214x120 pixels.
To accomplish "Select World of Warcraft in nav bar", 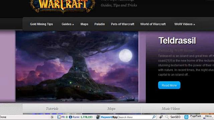I will [153, 24].
